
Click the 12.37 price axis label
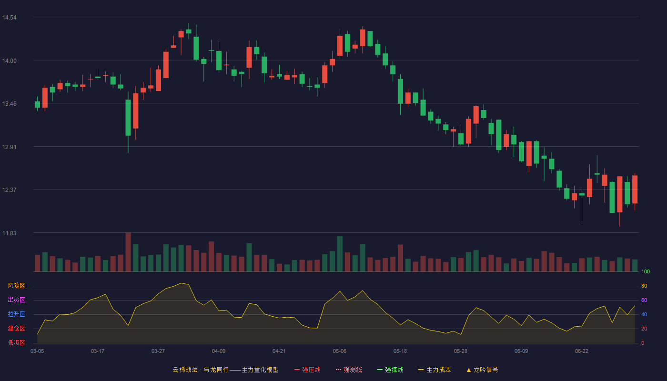(9, 190)
